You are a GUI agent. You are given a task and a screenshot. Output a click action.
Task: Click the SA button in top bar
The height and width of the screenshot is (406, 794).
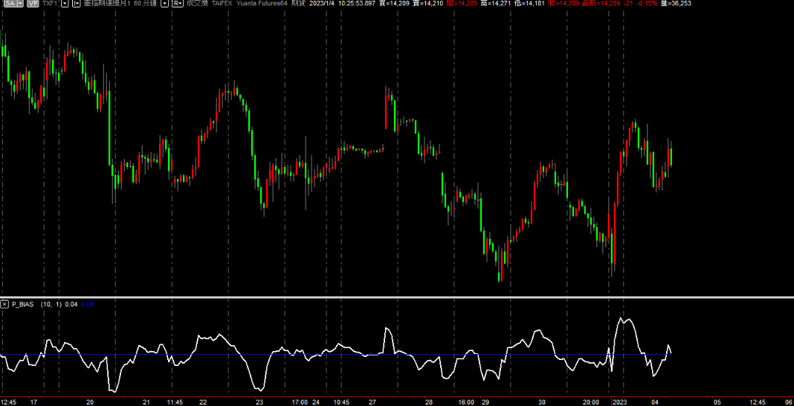click(x=8, y=4)
